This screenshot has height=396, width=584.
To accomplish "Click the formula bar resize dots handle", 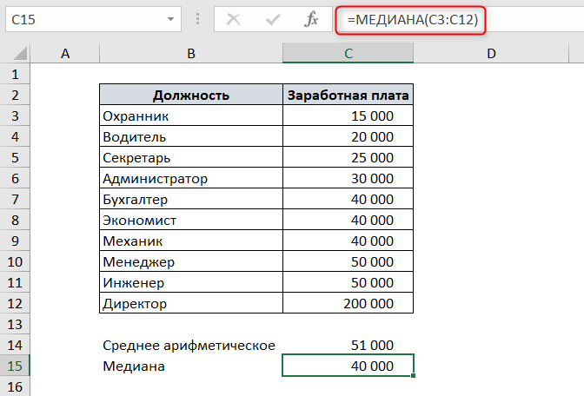I will click(x=197, y=19).
